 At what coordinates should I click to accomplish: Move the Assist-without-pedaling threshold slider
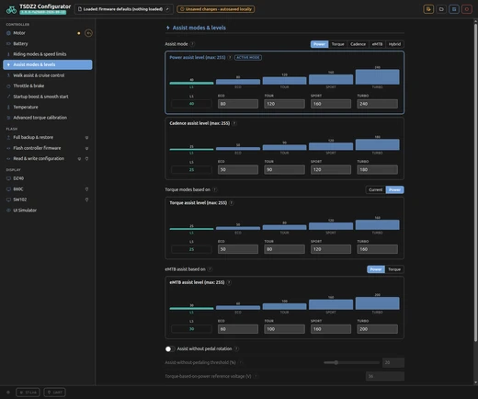[336, 362]
